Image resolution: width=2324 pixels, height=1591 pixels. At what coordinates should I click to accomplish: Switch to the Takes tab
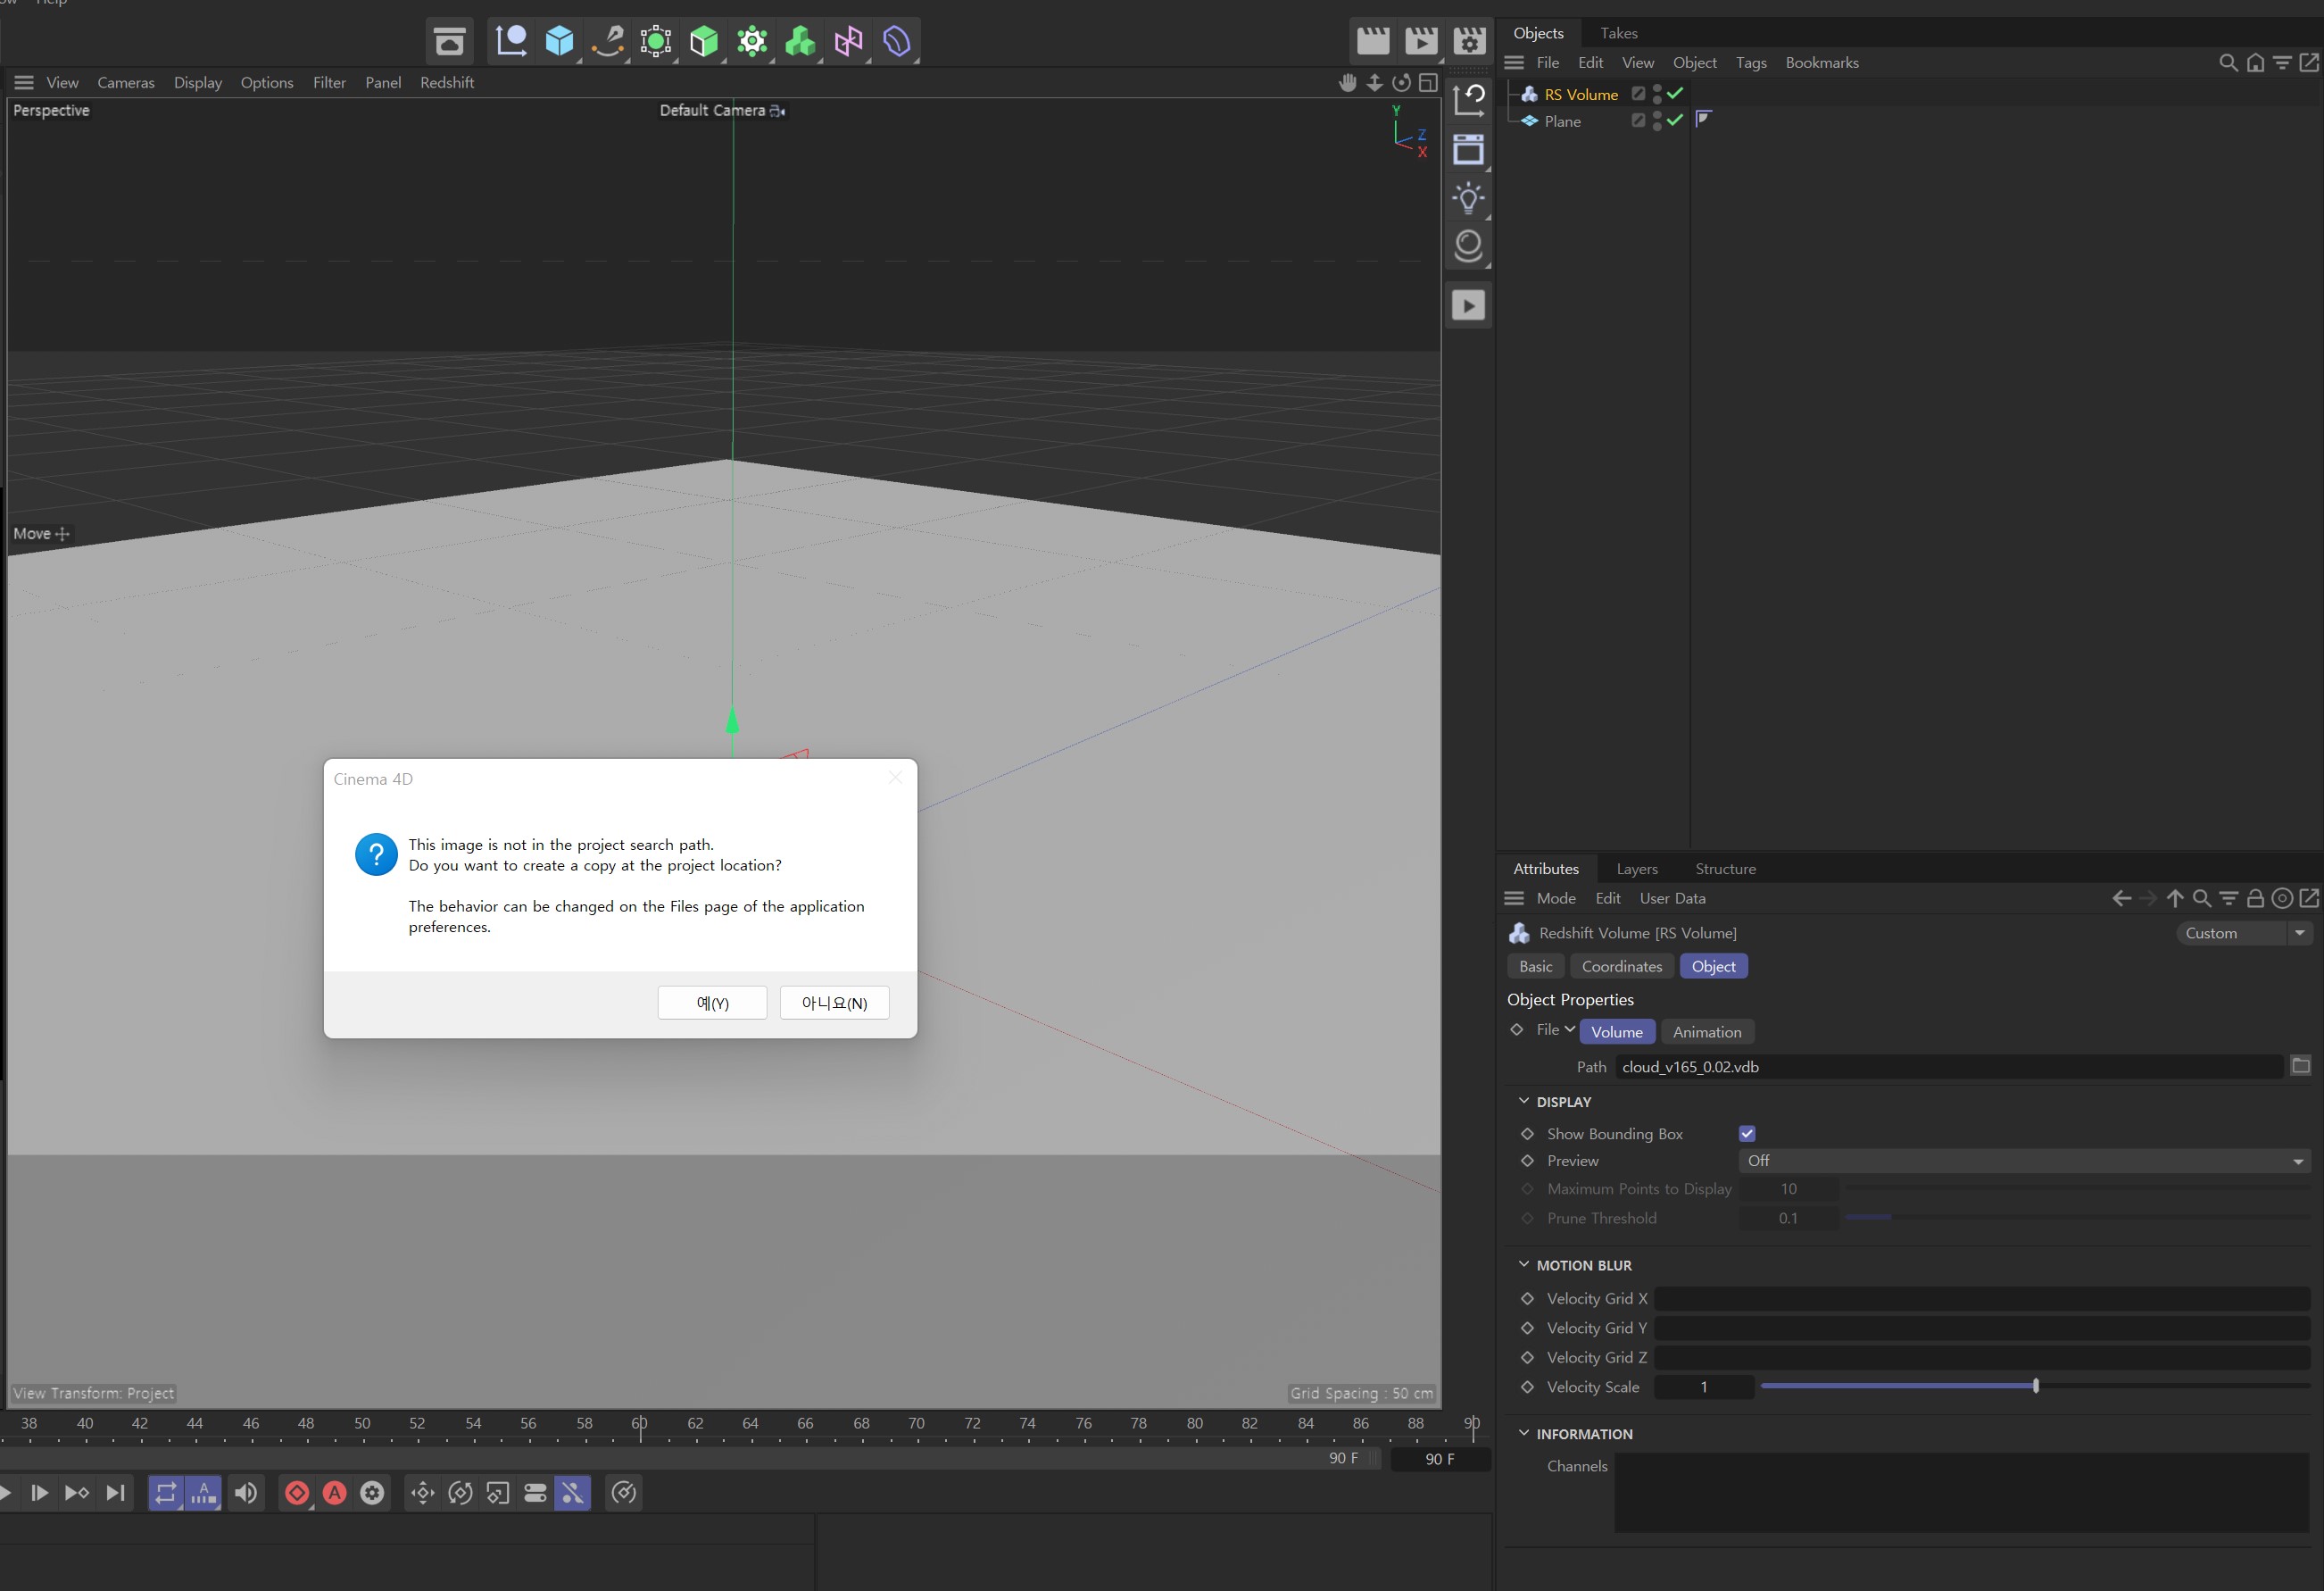(x=1618, y=33)
